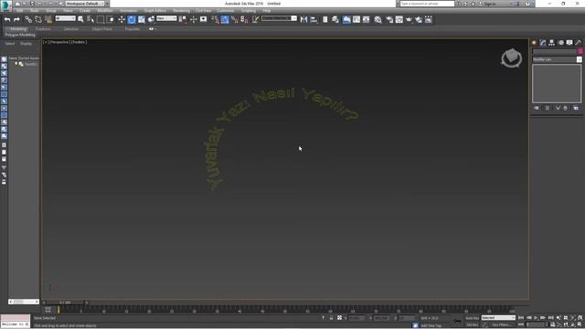Open the Render Setup dialog
The image size is (585, 329).
(389, 19)
